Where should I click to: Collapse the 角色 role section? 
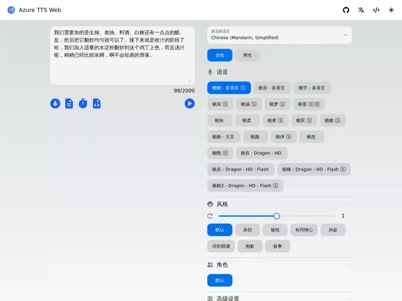tap(349, 265)
